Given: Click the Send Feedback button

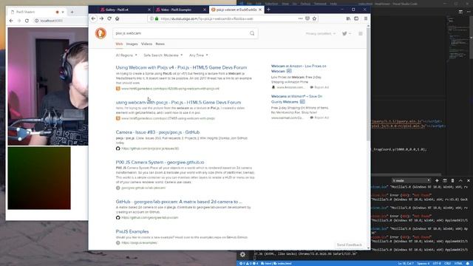Looking at the screenshot, I should pyautogui.click(x=350, y=245).
